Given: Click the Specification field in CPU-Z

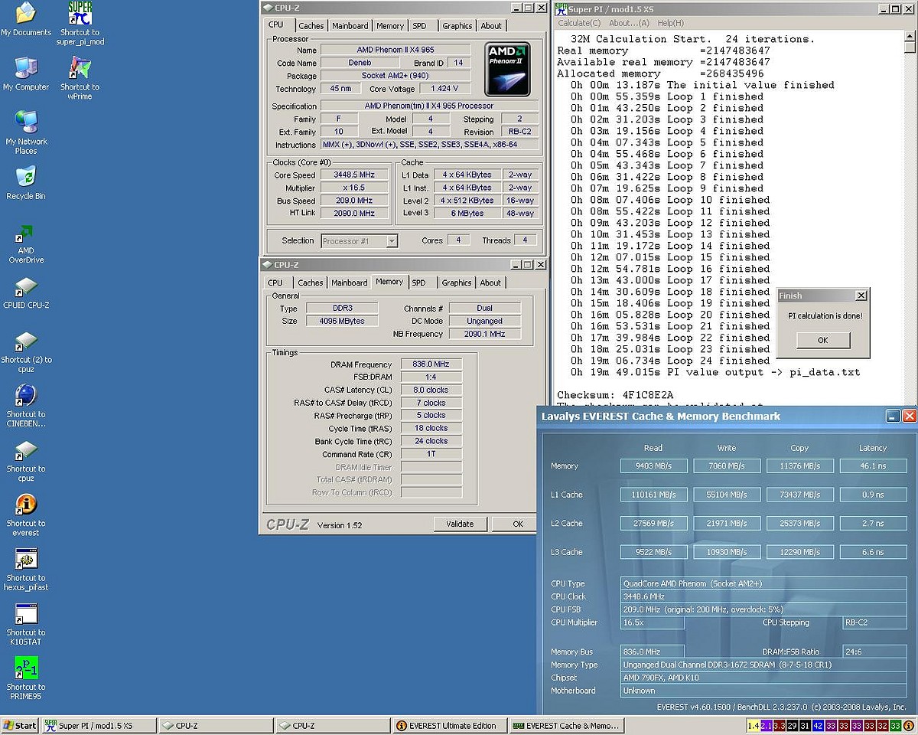Looking at the screenshot, I should 429,106.
